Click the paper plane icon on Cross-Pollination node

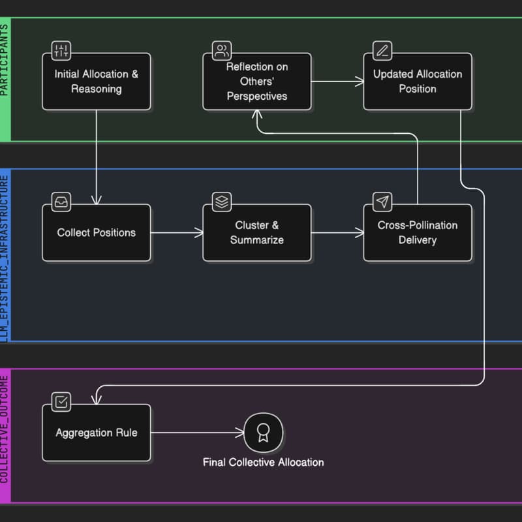(382, 202)
